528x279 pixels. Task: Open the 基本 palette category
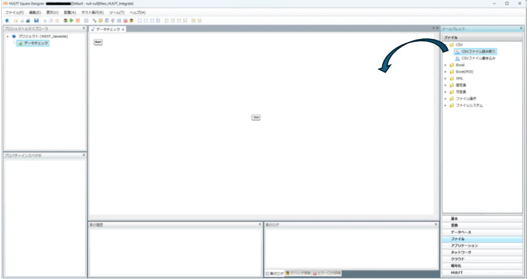pyautogui.click(x=482, y=219)
